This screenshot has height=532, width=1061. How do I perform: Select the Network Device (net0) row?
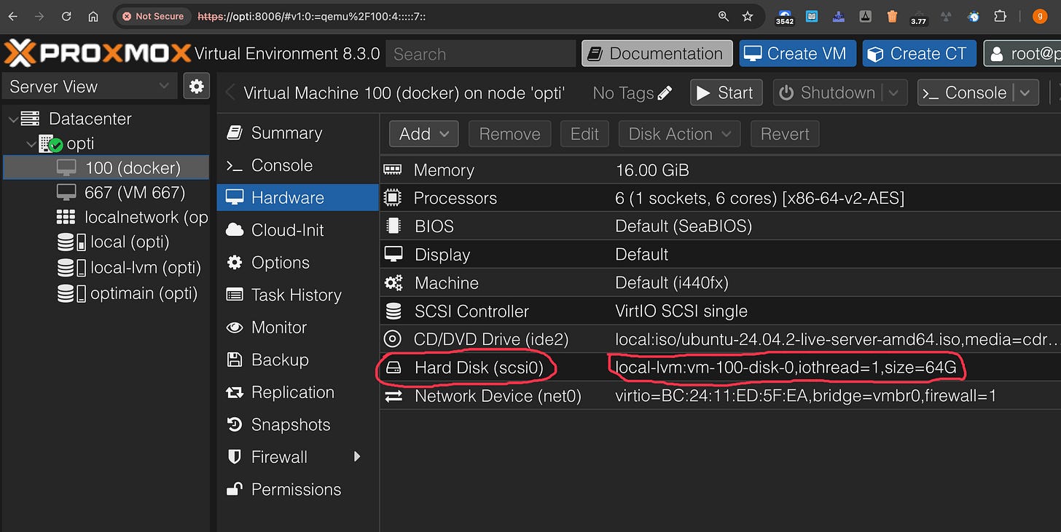click(720, 396)
